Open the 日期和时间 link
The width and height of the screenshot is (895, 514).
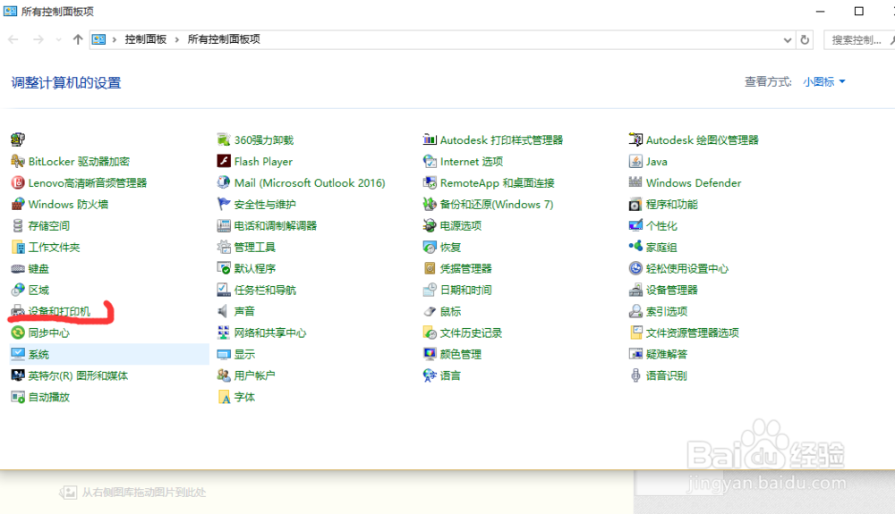tap(465, 290)
